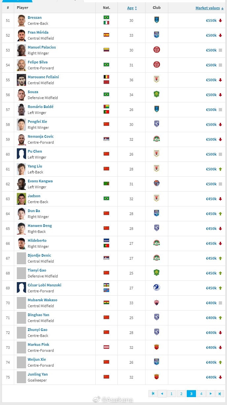This screenshot has width=227, height=405.
Task: Open Marouane Fellaini's club crest
Action: click(x=156, y=80)
